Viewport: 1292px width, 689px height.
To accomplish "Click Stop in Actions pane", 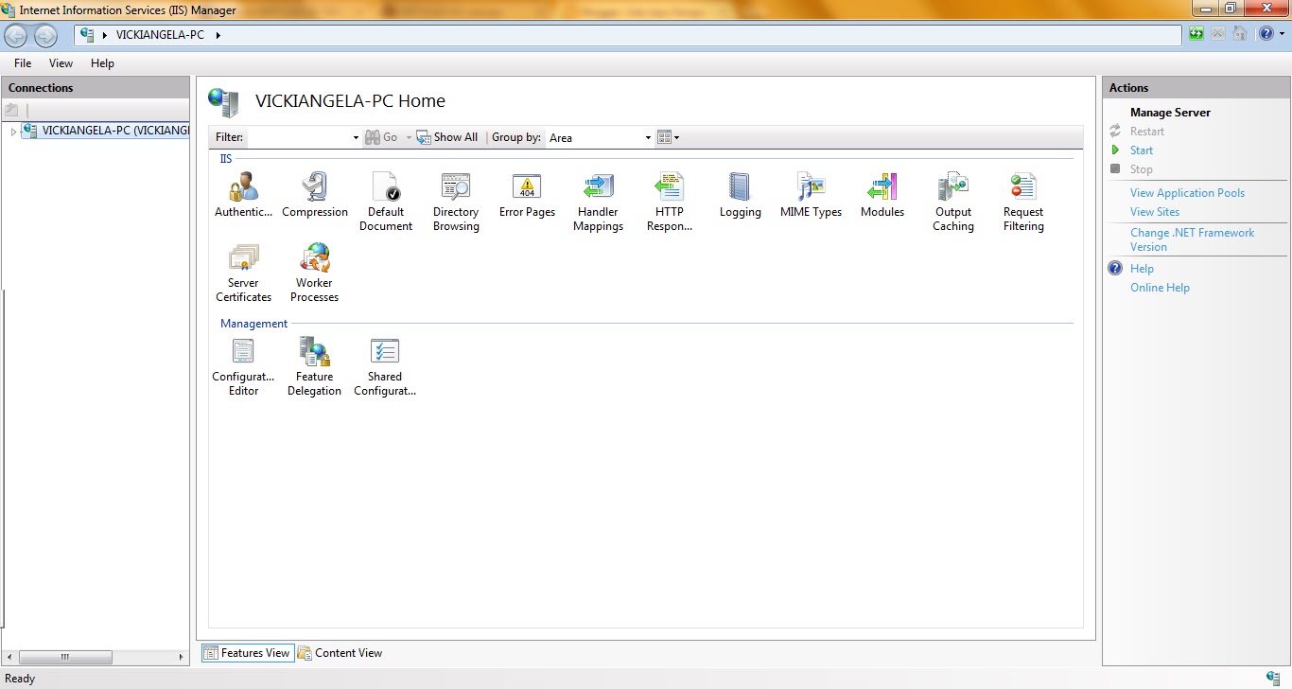I will (1142, 169).
